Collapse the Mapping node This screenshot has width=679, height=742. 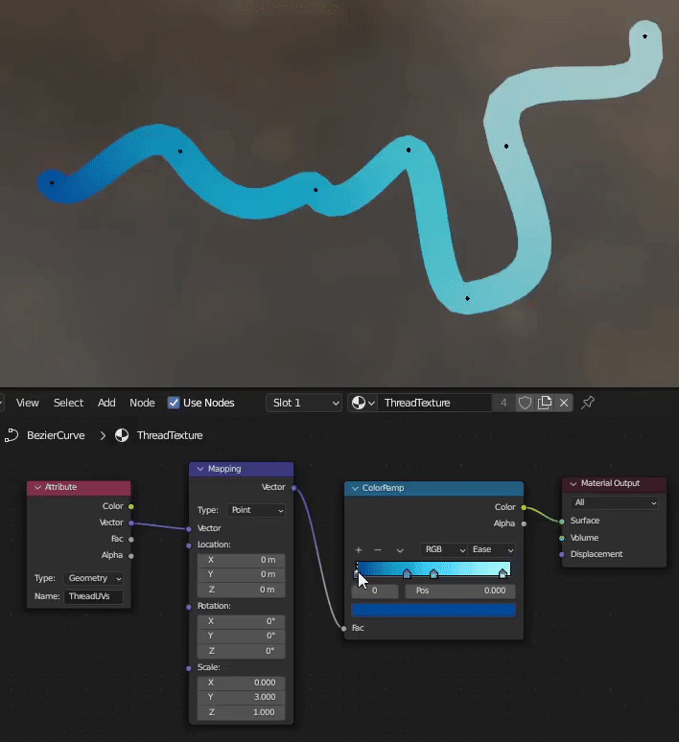[200, 469]
